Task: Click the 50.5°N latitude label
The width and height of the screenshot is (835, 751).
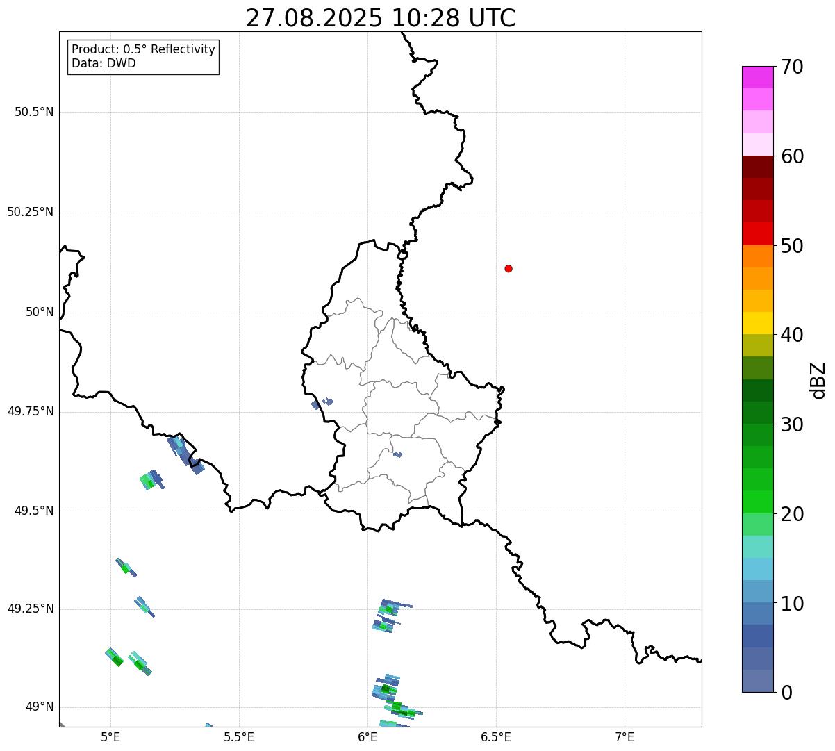Action: 33,112
